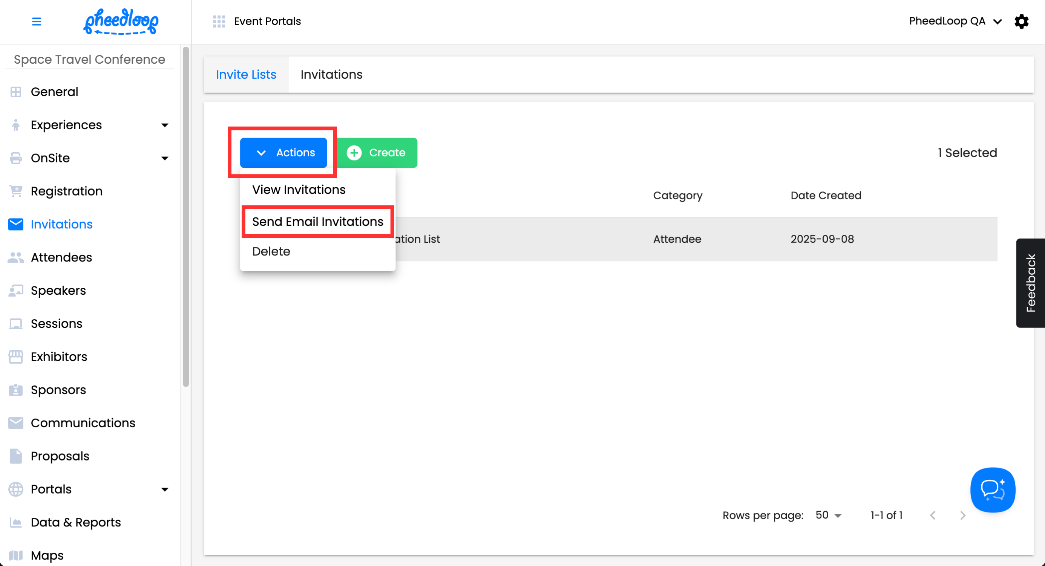1045x566 pixels.
Task: Select Delete in the Actions menu
Action: click(271, 251)
